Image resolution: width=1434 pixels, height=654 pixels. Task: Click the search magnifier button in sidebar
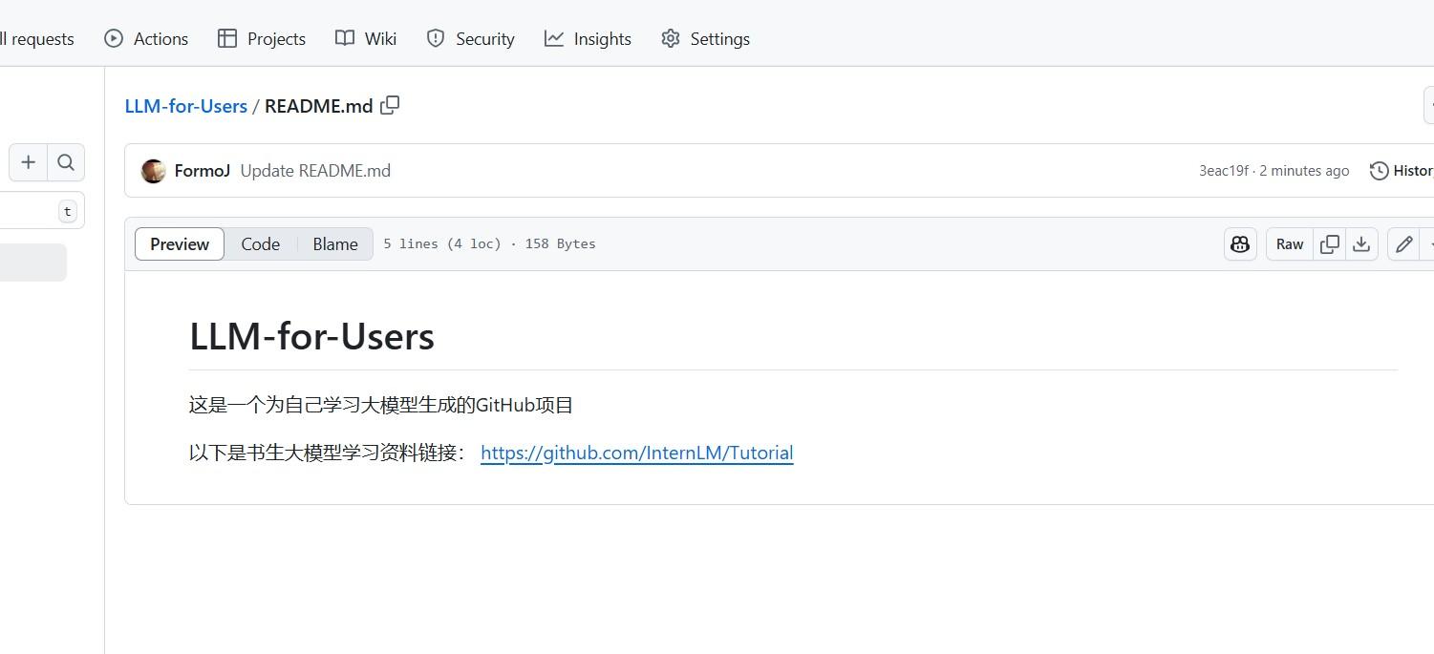click(66, 162)
